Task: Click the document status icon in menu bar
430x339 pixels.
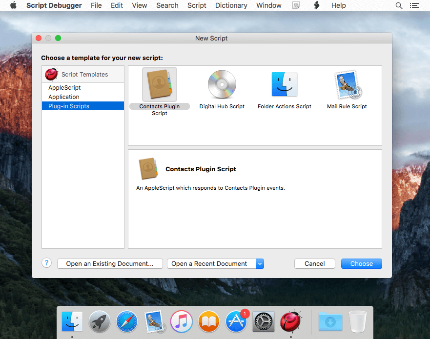Action: tap(295, 5)
